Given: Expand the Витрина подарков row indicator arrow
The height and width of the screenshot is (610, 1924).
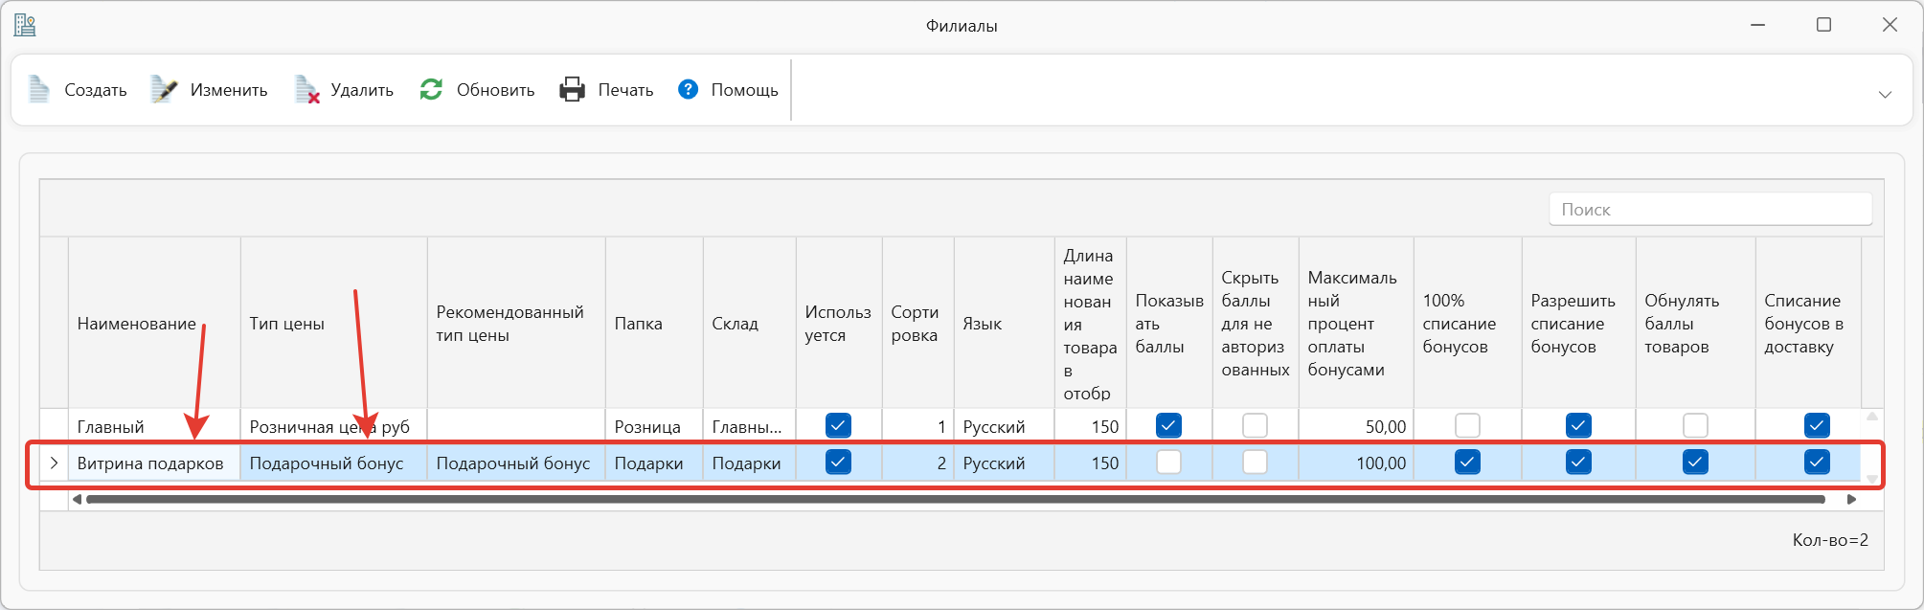Looking at the screenshot, I should (54, 463).
